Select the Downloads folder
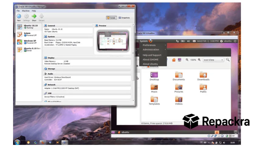The width and height of the screenshot is (254, 147). (x=203, y=76)
